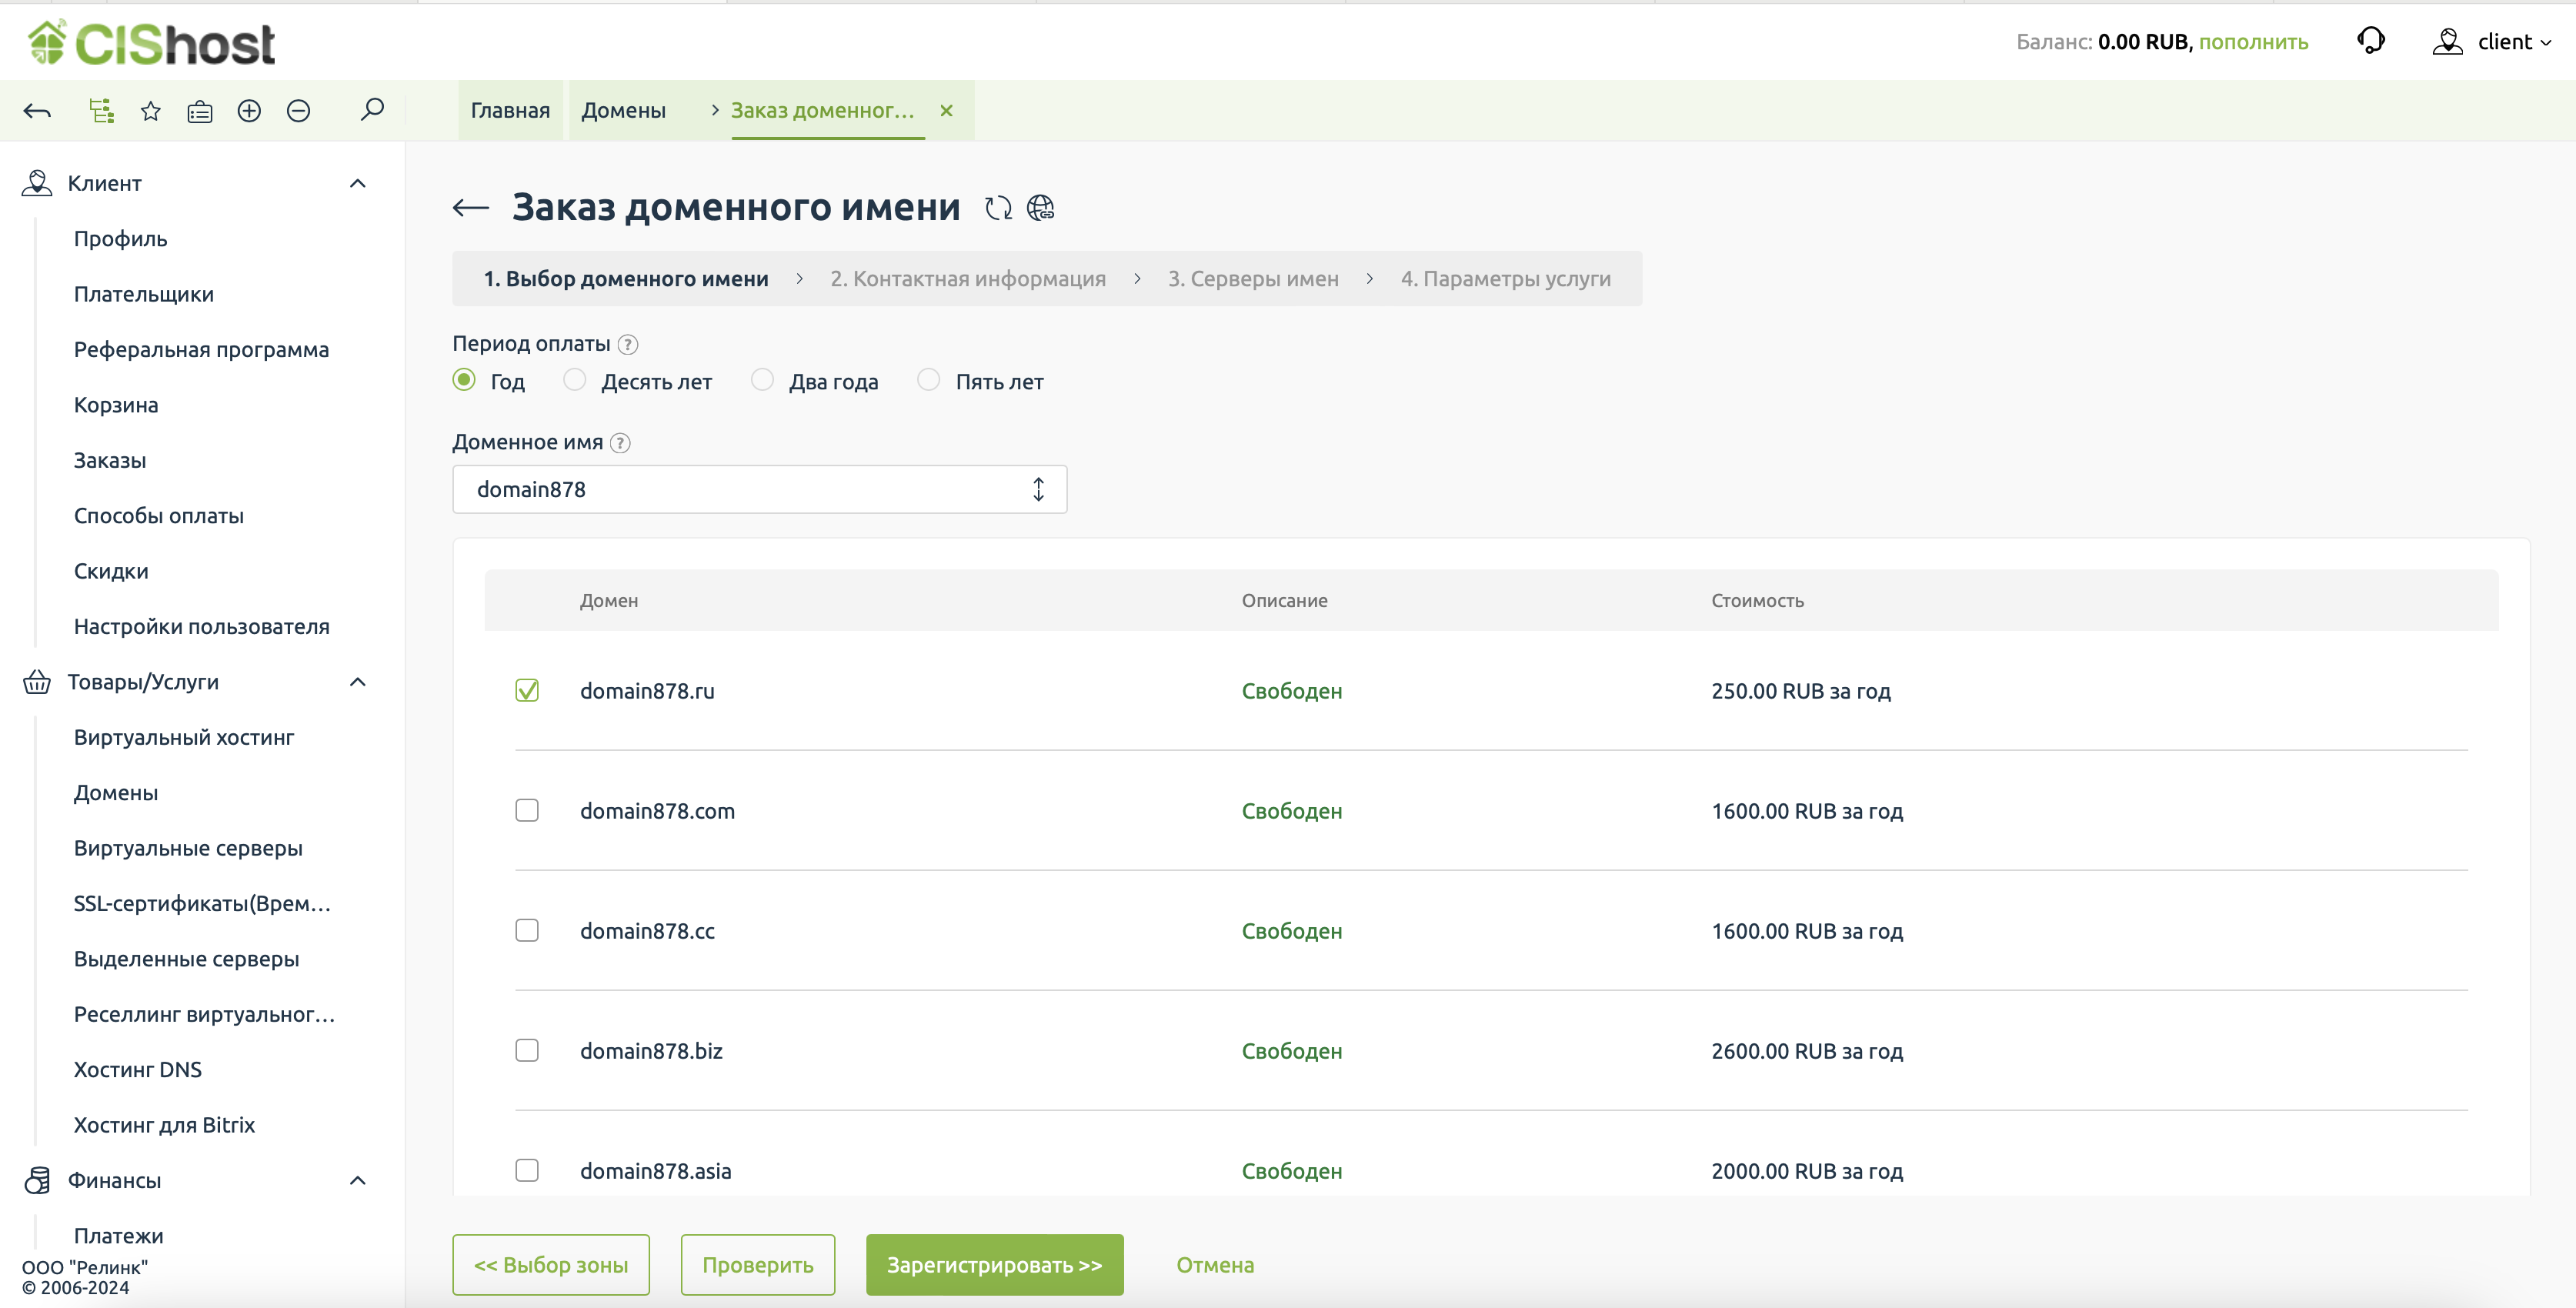Switch to the Домены tab

tap(623, 111)
